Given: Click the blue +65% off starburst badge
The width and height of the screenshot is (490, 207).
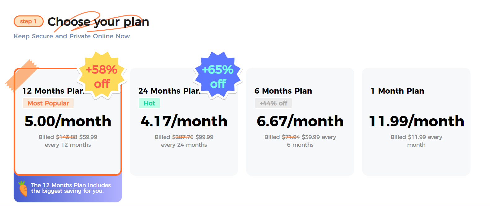Looking at the screenshot, I should click(217, 76).
